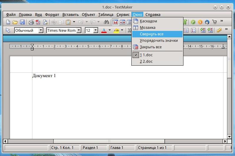Expand the Times New Roman font dropdown
235x156 pixels.
[x=79, y=30]
